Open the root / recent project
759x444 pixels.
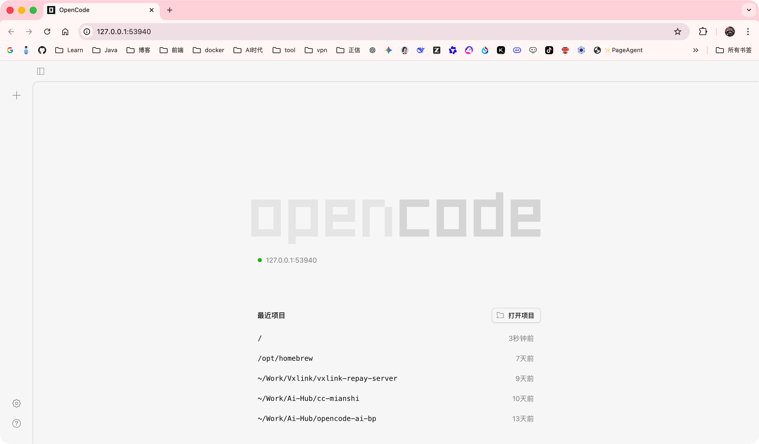tap(260, 338)
